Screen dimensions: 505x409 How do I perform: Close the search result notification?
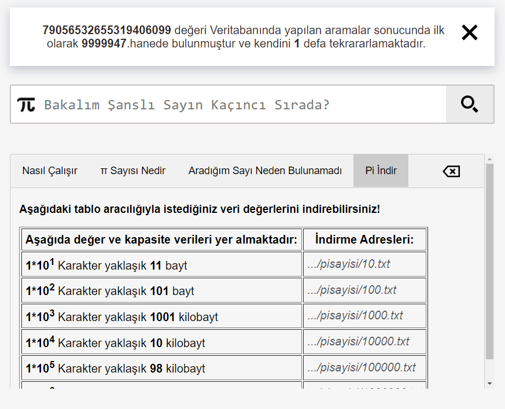[x=469, y=32]
